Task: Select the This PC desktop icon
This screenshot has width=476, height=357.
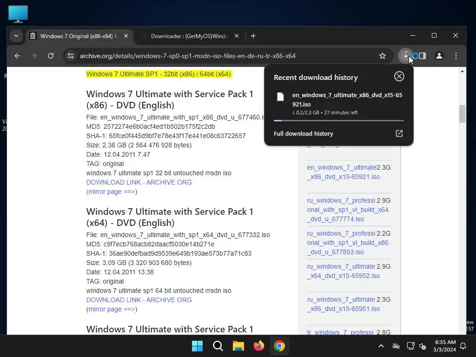Action: click(18, 13)
